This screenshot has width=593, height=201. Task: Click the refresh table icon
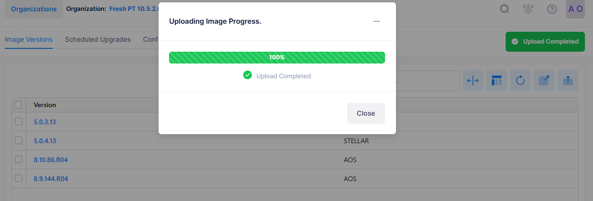click(520, 81)
